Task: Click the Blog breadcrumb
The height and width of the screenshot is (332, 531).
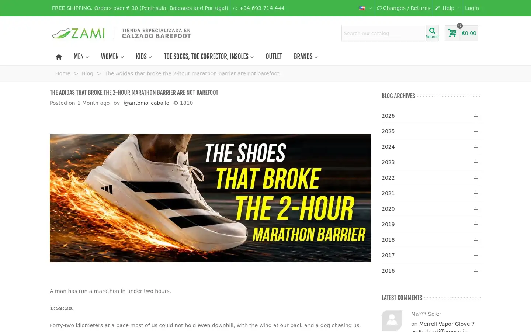Action: pyautogui.click(x=87, y=73)
